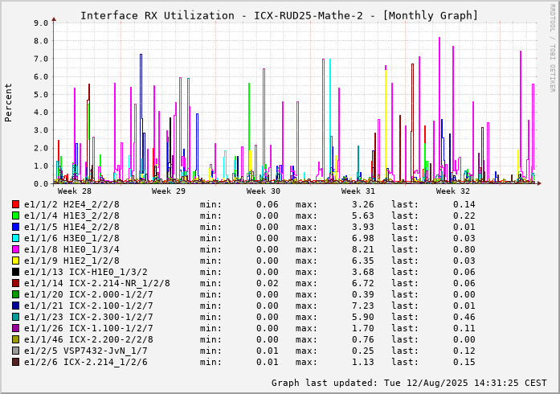The width and height of the screenshot is (560, 394).
Task: Click the Interface RX Utilization graph title
Action: point(279,15)
